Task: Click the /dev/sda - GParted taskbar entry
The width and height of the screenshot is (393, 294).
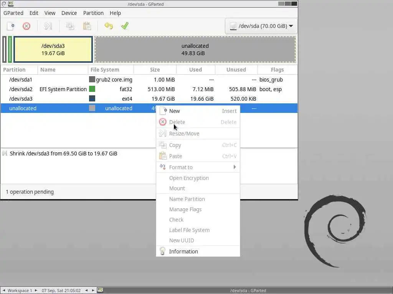Action: tap(248, 291)
